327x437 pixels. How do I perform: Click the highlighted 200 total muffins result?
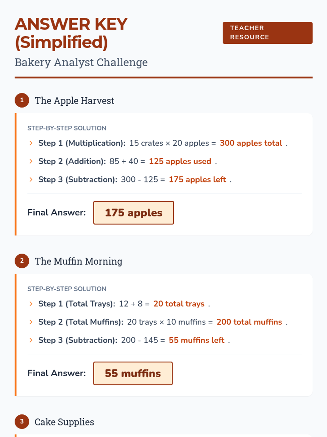pos(249,322)
